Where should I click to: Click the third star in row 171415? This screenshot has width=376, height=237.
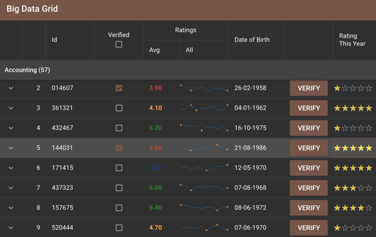click(x=353, y=168)
